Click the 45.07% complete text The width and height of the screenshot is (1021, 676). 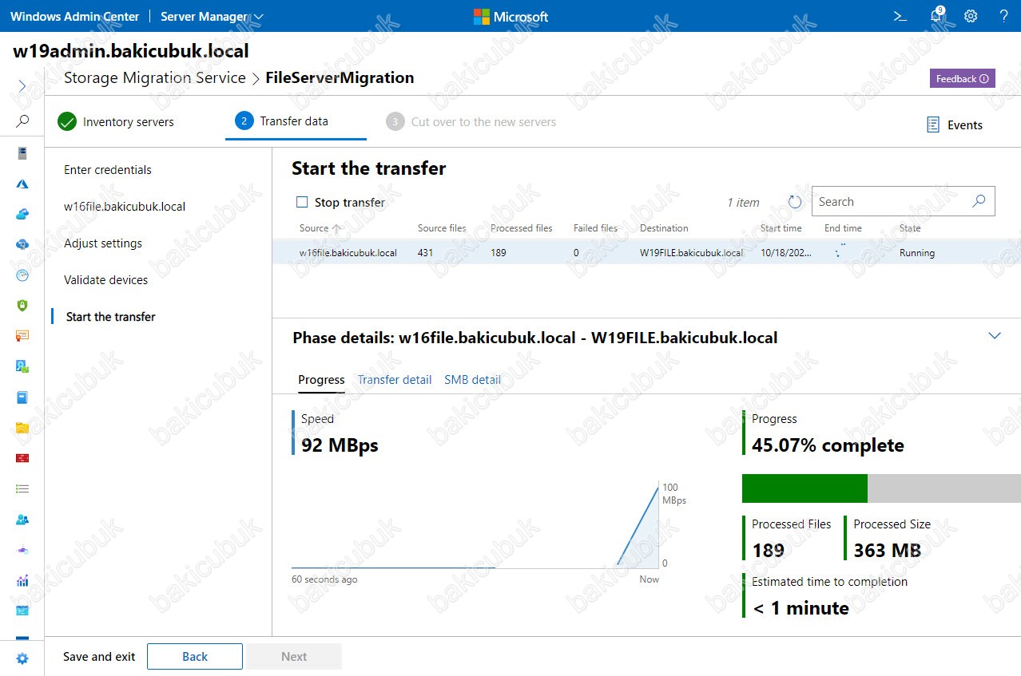828,445
